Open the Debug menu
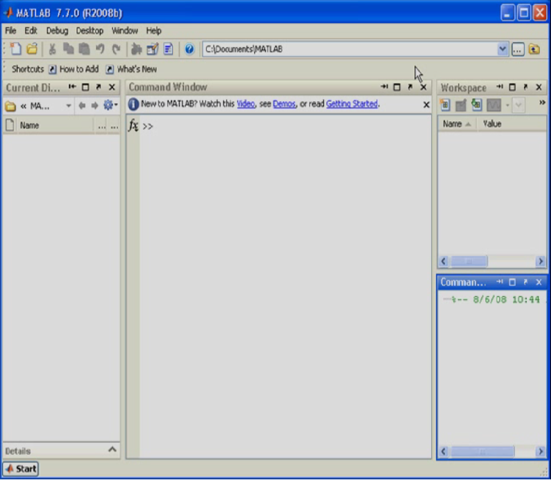This screenshot has height=480, width=551. (57, 31)
